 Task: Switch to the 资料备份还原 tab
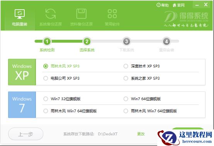point(82,17)
